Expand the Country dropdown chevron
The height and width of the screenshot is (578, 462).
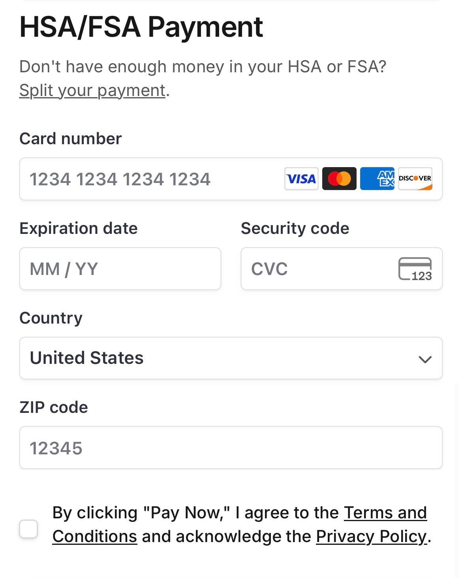click(x=425, y=359)
